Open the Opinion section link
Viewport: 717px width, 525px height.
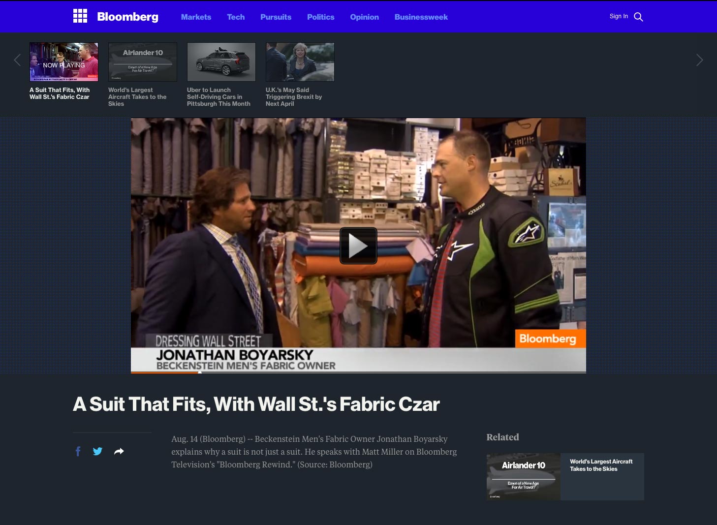(364, 17)
